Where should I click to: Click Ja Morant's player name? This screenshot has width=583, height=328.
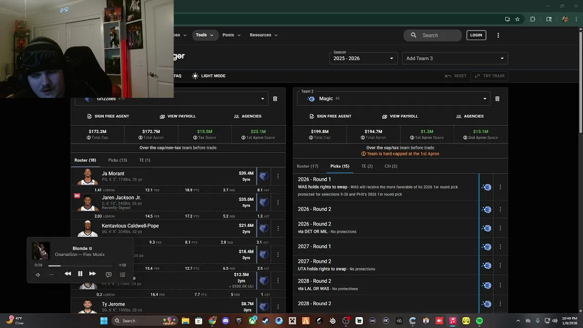coord(113,174)
